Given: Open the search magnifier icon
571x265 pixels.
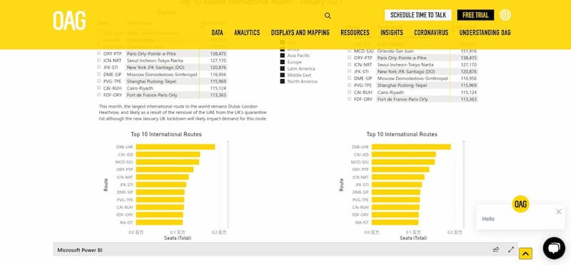Looking at the screenshot, I should pyautogui.click(x=328, y=16).
